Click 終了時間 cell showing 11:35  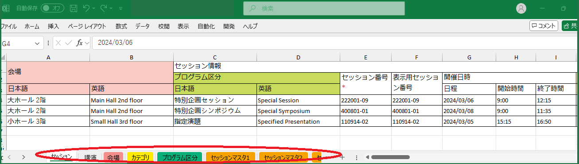click(x=556, y=111)
